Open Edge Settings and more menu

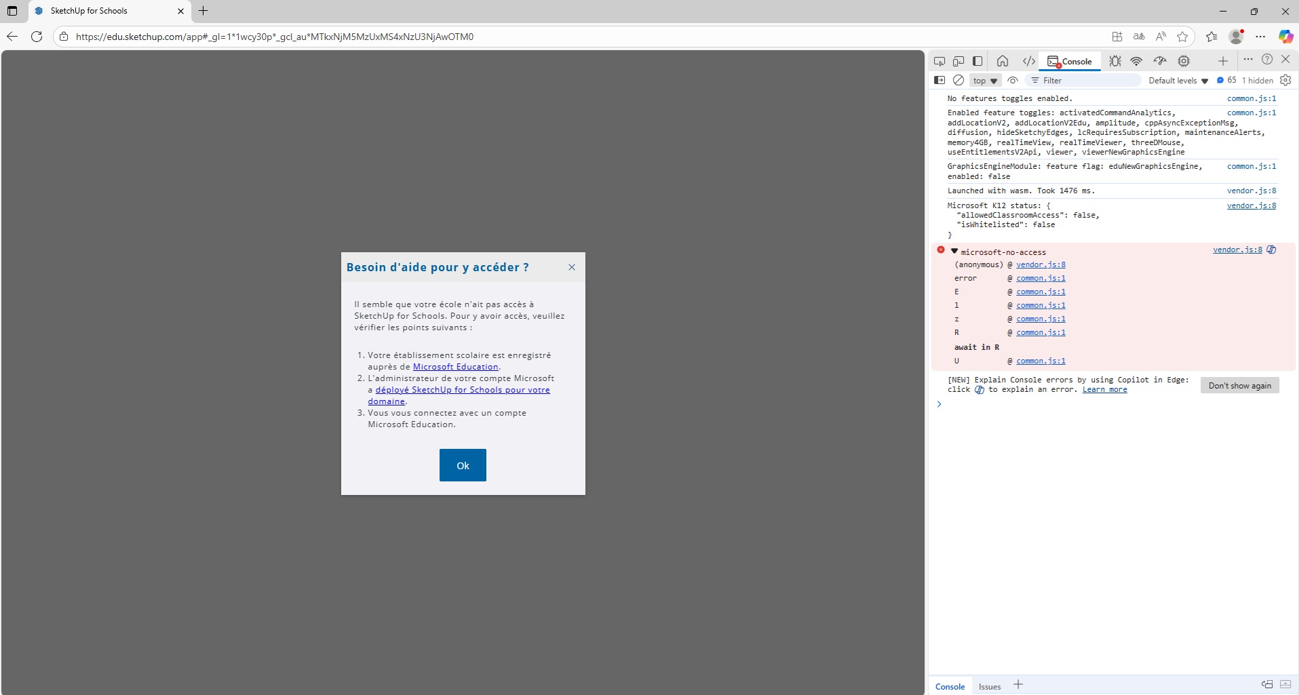click(1261, 37)
